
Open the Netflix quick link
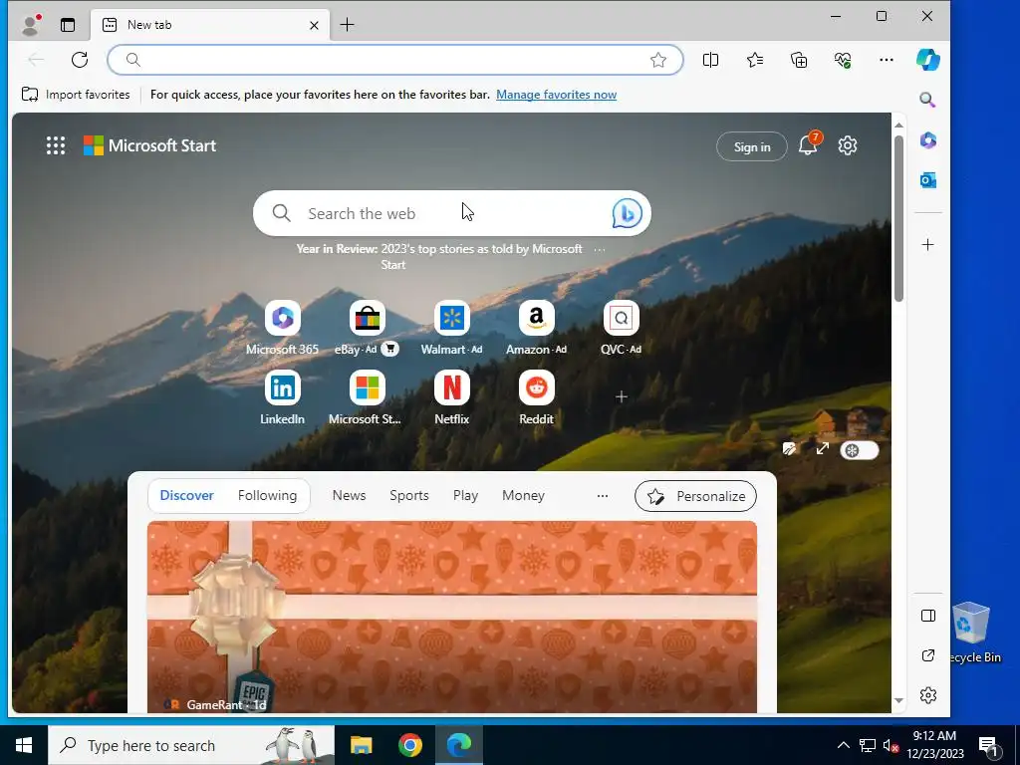451,398
